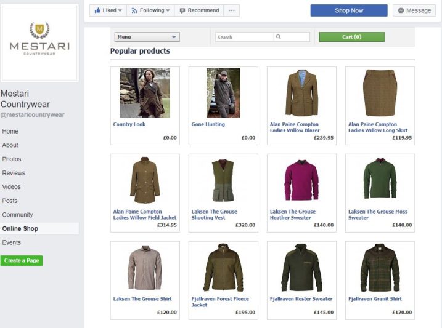
Task: Click the @mestaricountrywear handle
Action: click(33, 115)
